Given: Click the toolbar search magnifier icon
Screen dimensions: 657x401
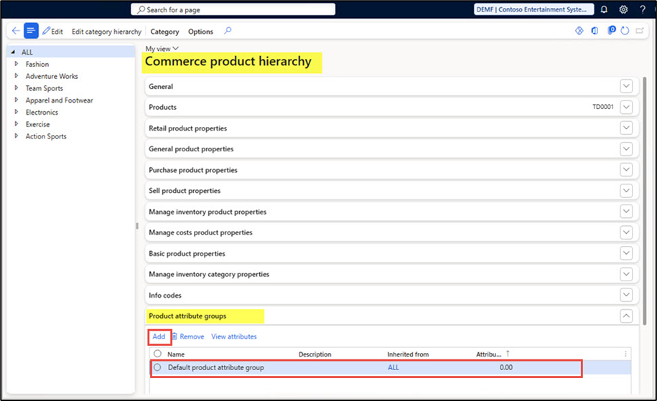Looking at the screenshot, I should [x=228, y=31].
